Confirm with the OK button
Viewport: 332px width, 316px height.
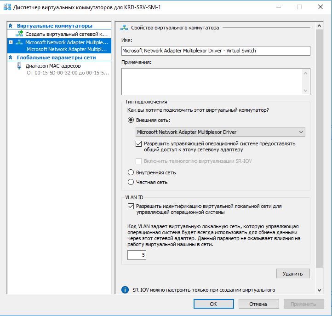(214, 304)
